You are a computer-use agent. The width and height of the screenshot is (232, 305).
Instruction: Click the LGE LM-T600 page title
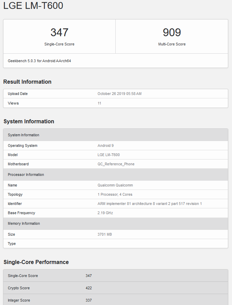click(33, 6)
